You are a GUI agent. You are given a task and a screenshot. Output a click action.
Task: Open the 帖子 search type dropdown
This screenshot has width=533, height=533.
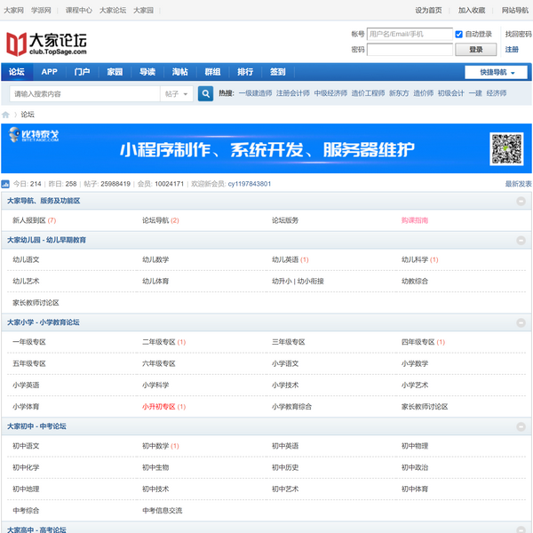[x=177, y=93]
